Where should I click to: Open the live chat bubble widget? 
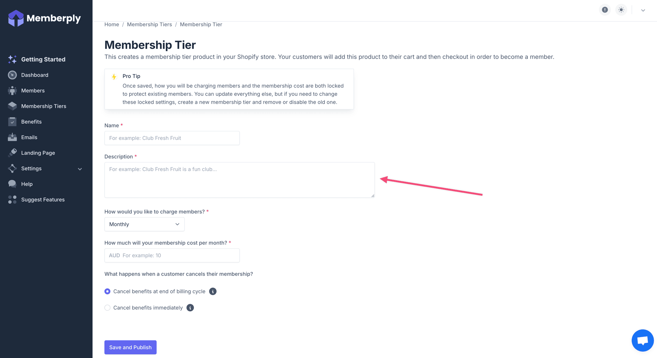point(643,340)
